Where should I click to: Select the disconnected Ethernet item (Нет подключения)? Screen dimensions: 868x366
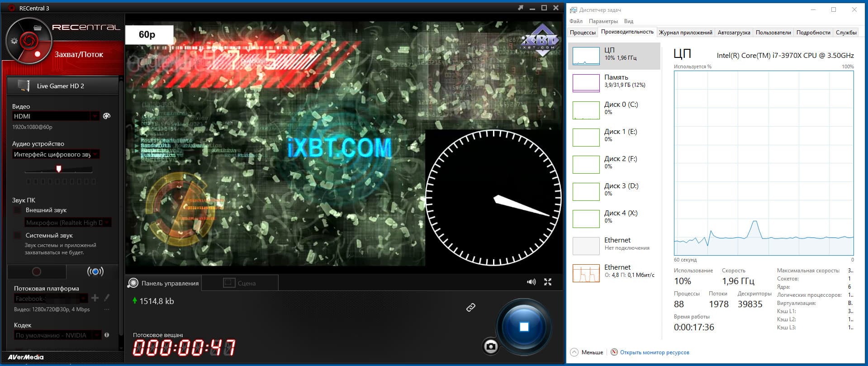click(614, 246)
